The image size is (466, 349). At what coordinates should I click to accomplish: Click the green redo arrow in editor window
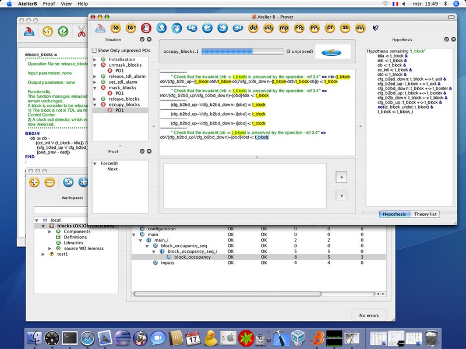point(63,31)
